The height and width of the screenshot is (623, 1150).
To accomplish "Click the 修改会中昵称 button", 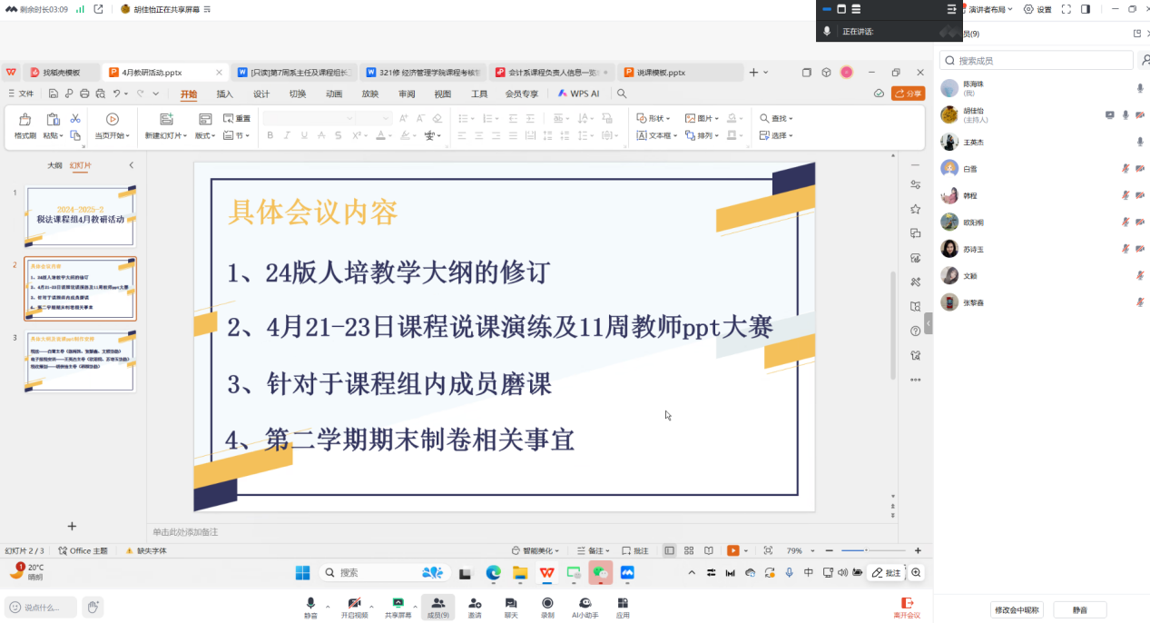I will [1016, 609].
